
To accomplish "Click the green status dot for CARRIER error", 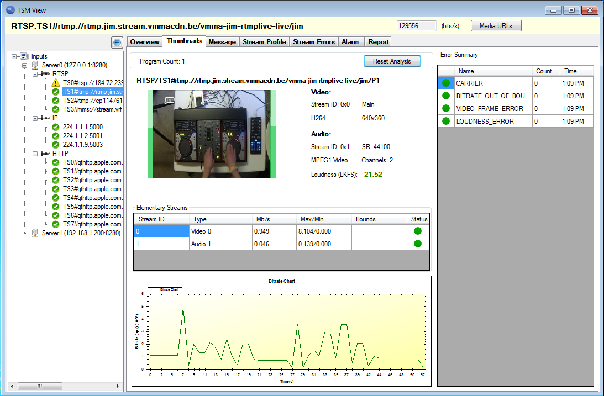I will point(446,83).
